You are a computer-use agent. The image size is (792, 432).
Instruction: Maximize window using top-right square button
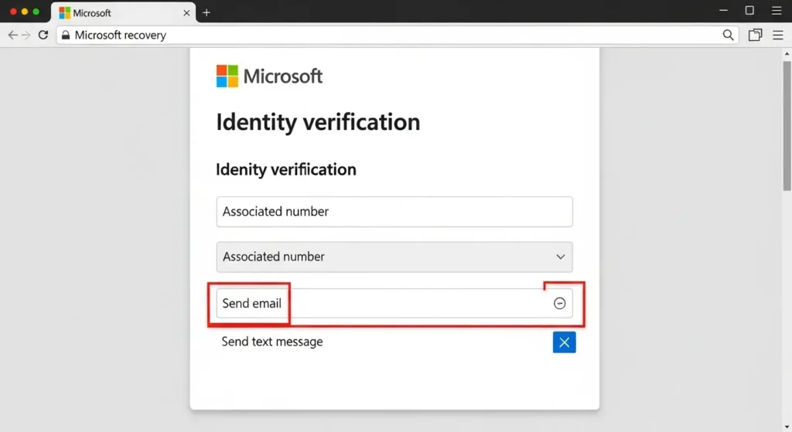pyautogui.click(x=749, y=10)
